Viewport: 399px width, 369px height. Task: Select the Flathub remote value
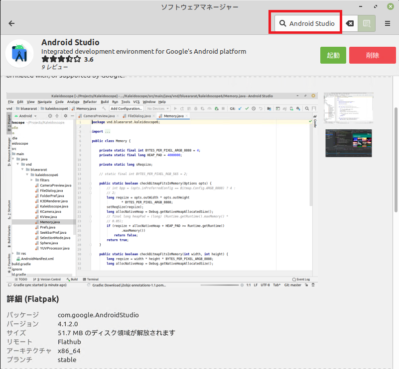point(69,342)
